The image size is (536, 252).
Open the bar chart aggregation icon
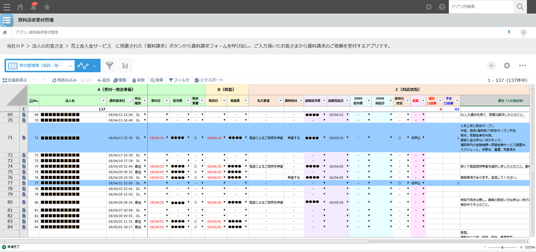(125, 66)
